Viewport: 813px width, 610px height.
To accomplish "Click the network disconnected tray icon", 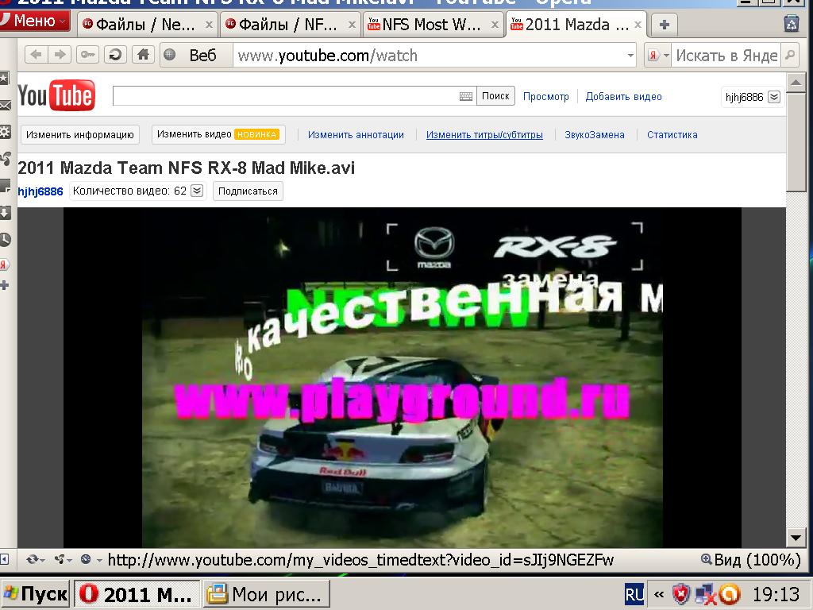I will point(706,595).
